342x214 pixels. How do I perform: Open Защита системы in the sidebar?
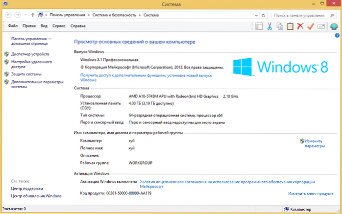click(26, 74)
